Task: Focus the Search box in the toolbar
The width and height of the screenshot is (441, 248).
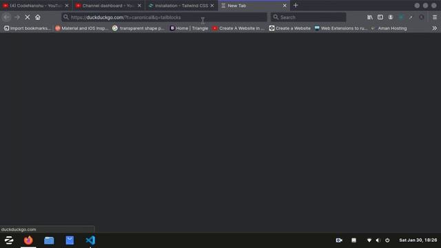Action: coord(309,17)
